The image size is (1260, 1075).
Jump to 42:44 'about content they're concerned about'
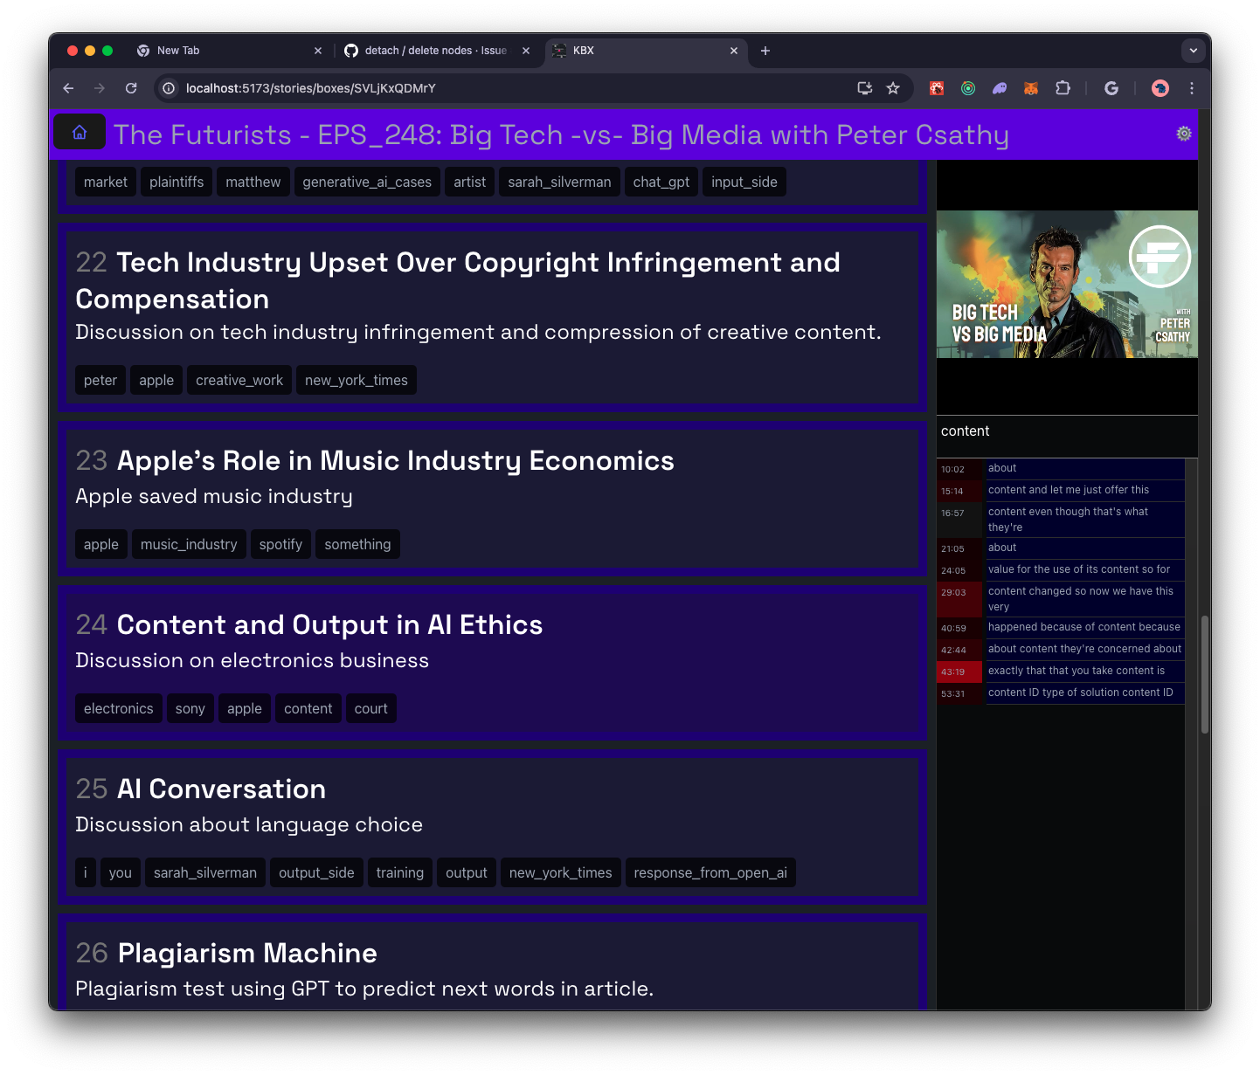pyautogui.click(x=1061, y=650)
